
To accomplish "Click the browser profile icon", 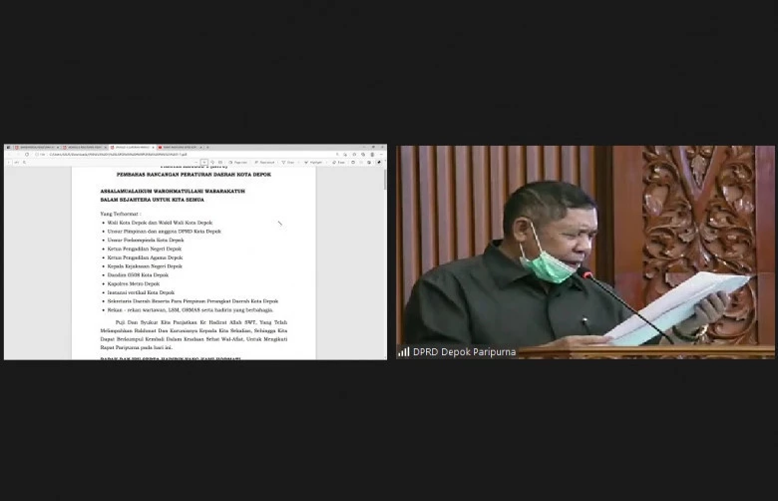I will click(372, 155).
